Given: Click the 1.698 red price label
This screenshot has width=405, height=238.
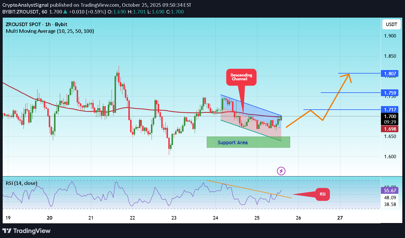Looking at the screenshot, I should coord(390,129).
